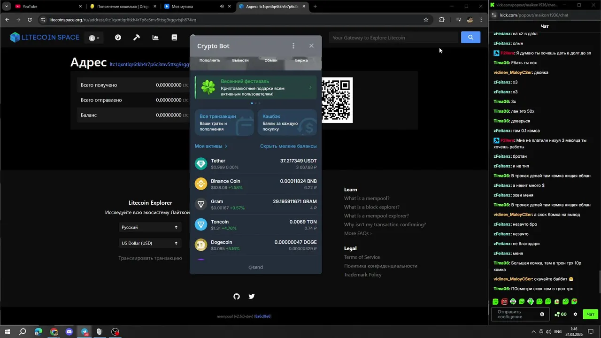Click the blue search magnifier button
Image resolution: width=601 pixels, height=338 pixels.
(x=470, y=38)
